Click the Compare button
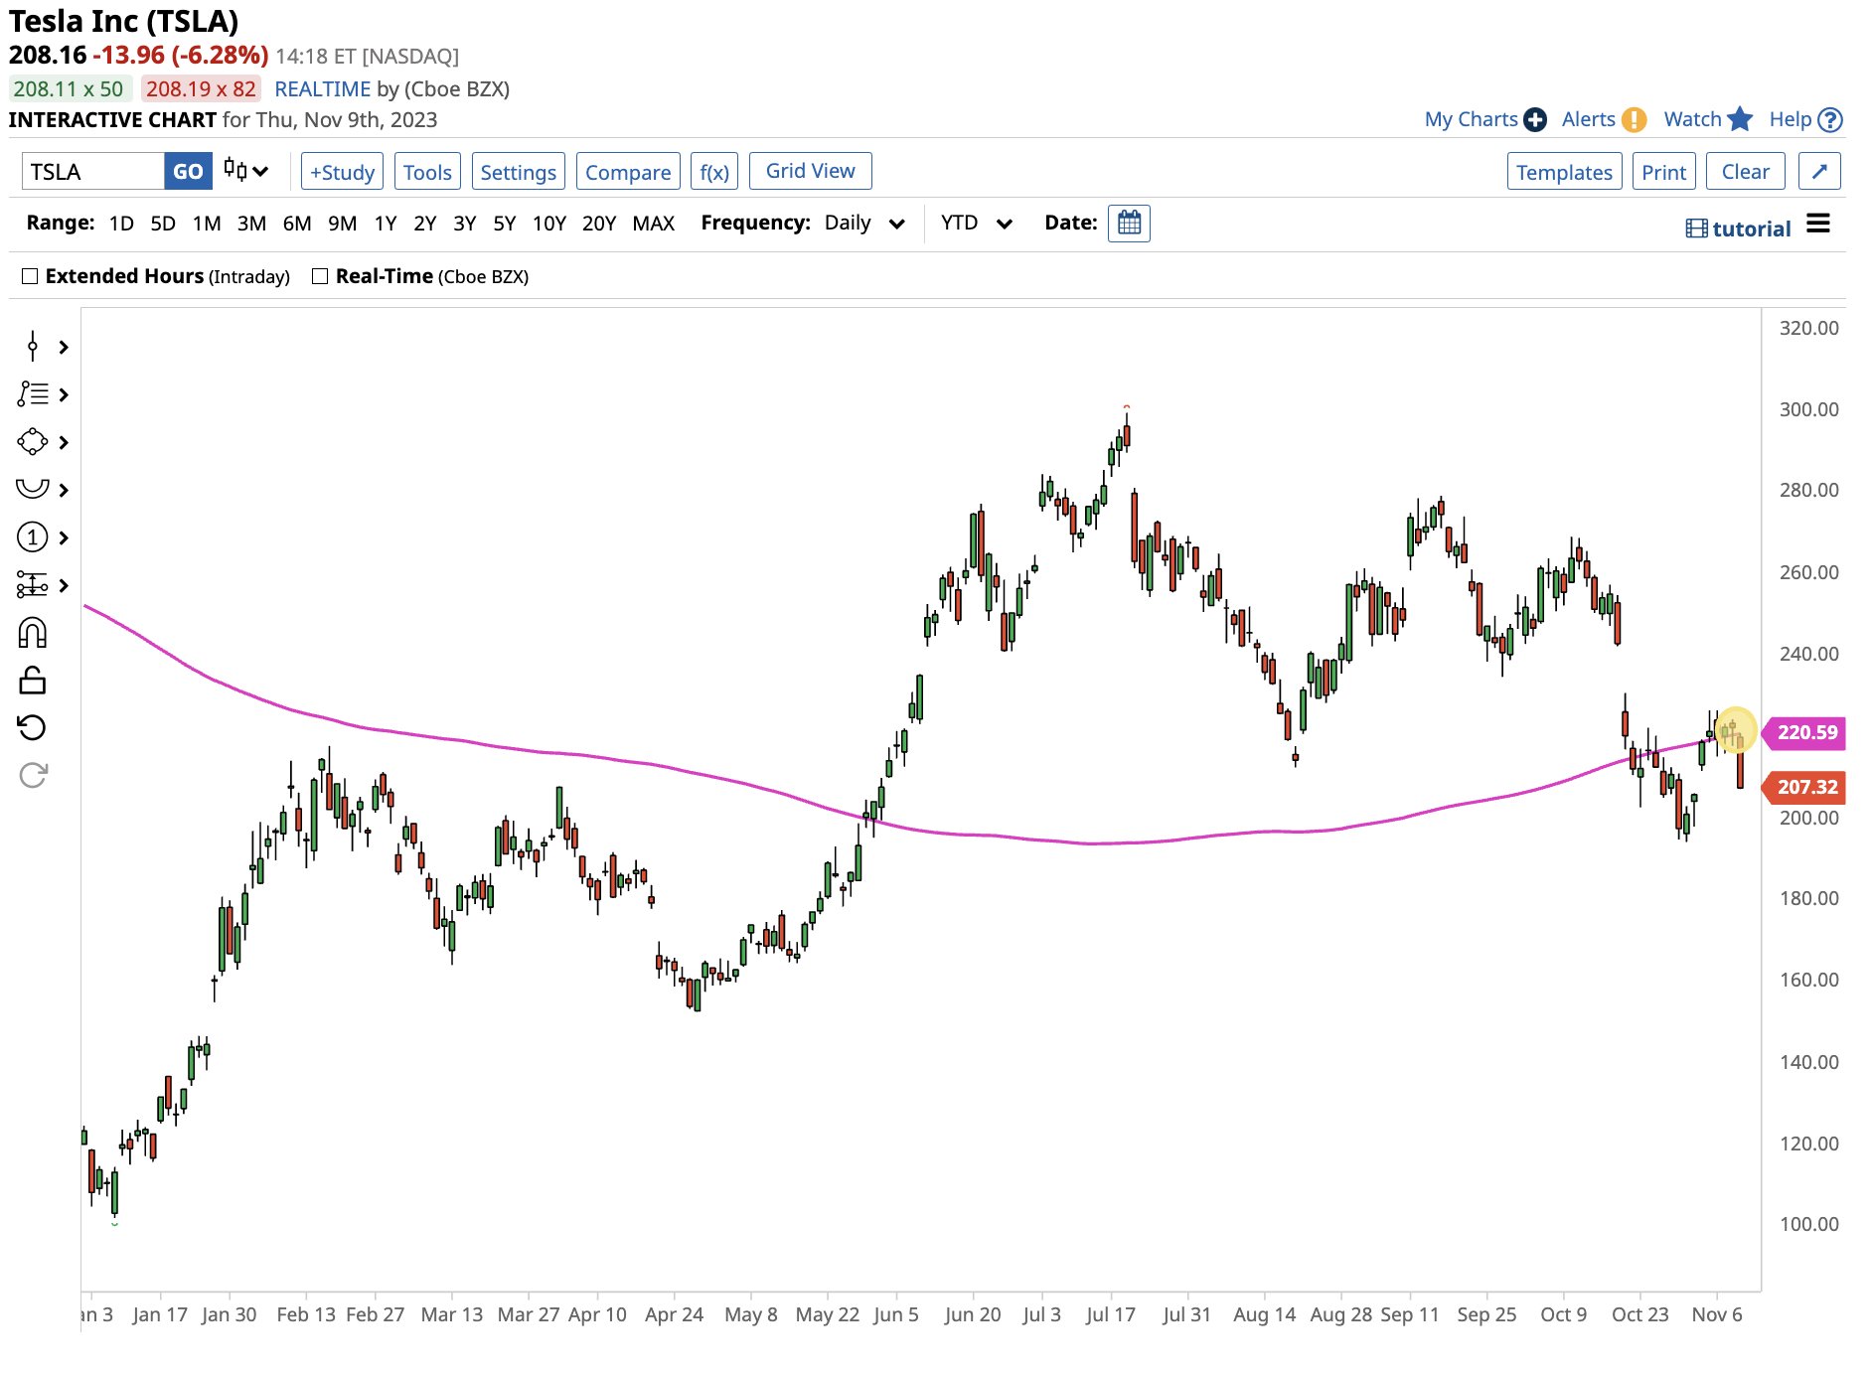This screenshot has height=1375, width=1872. [x=628, y=171]
